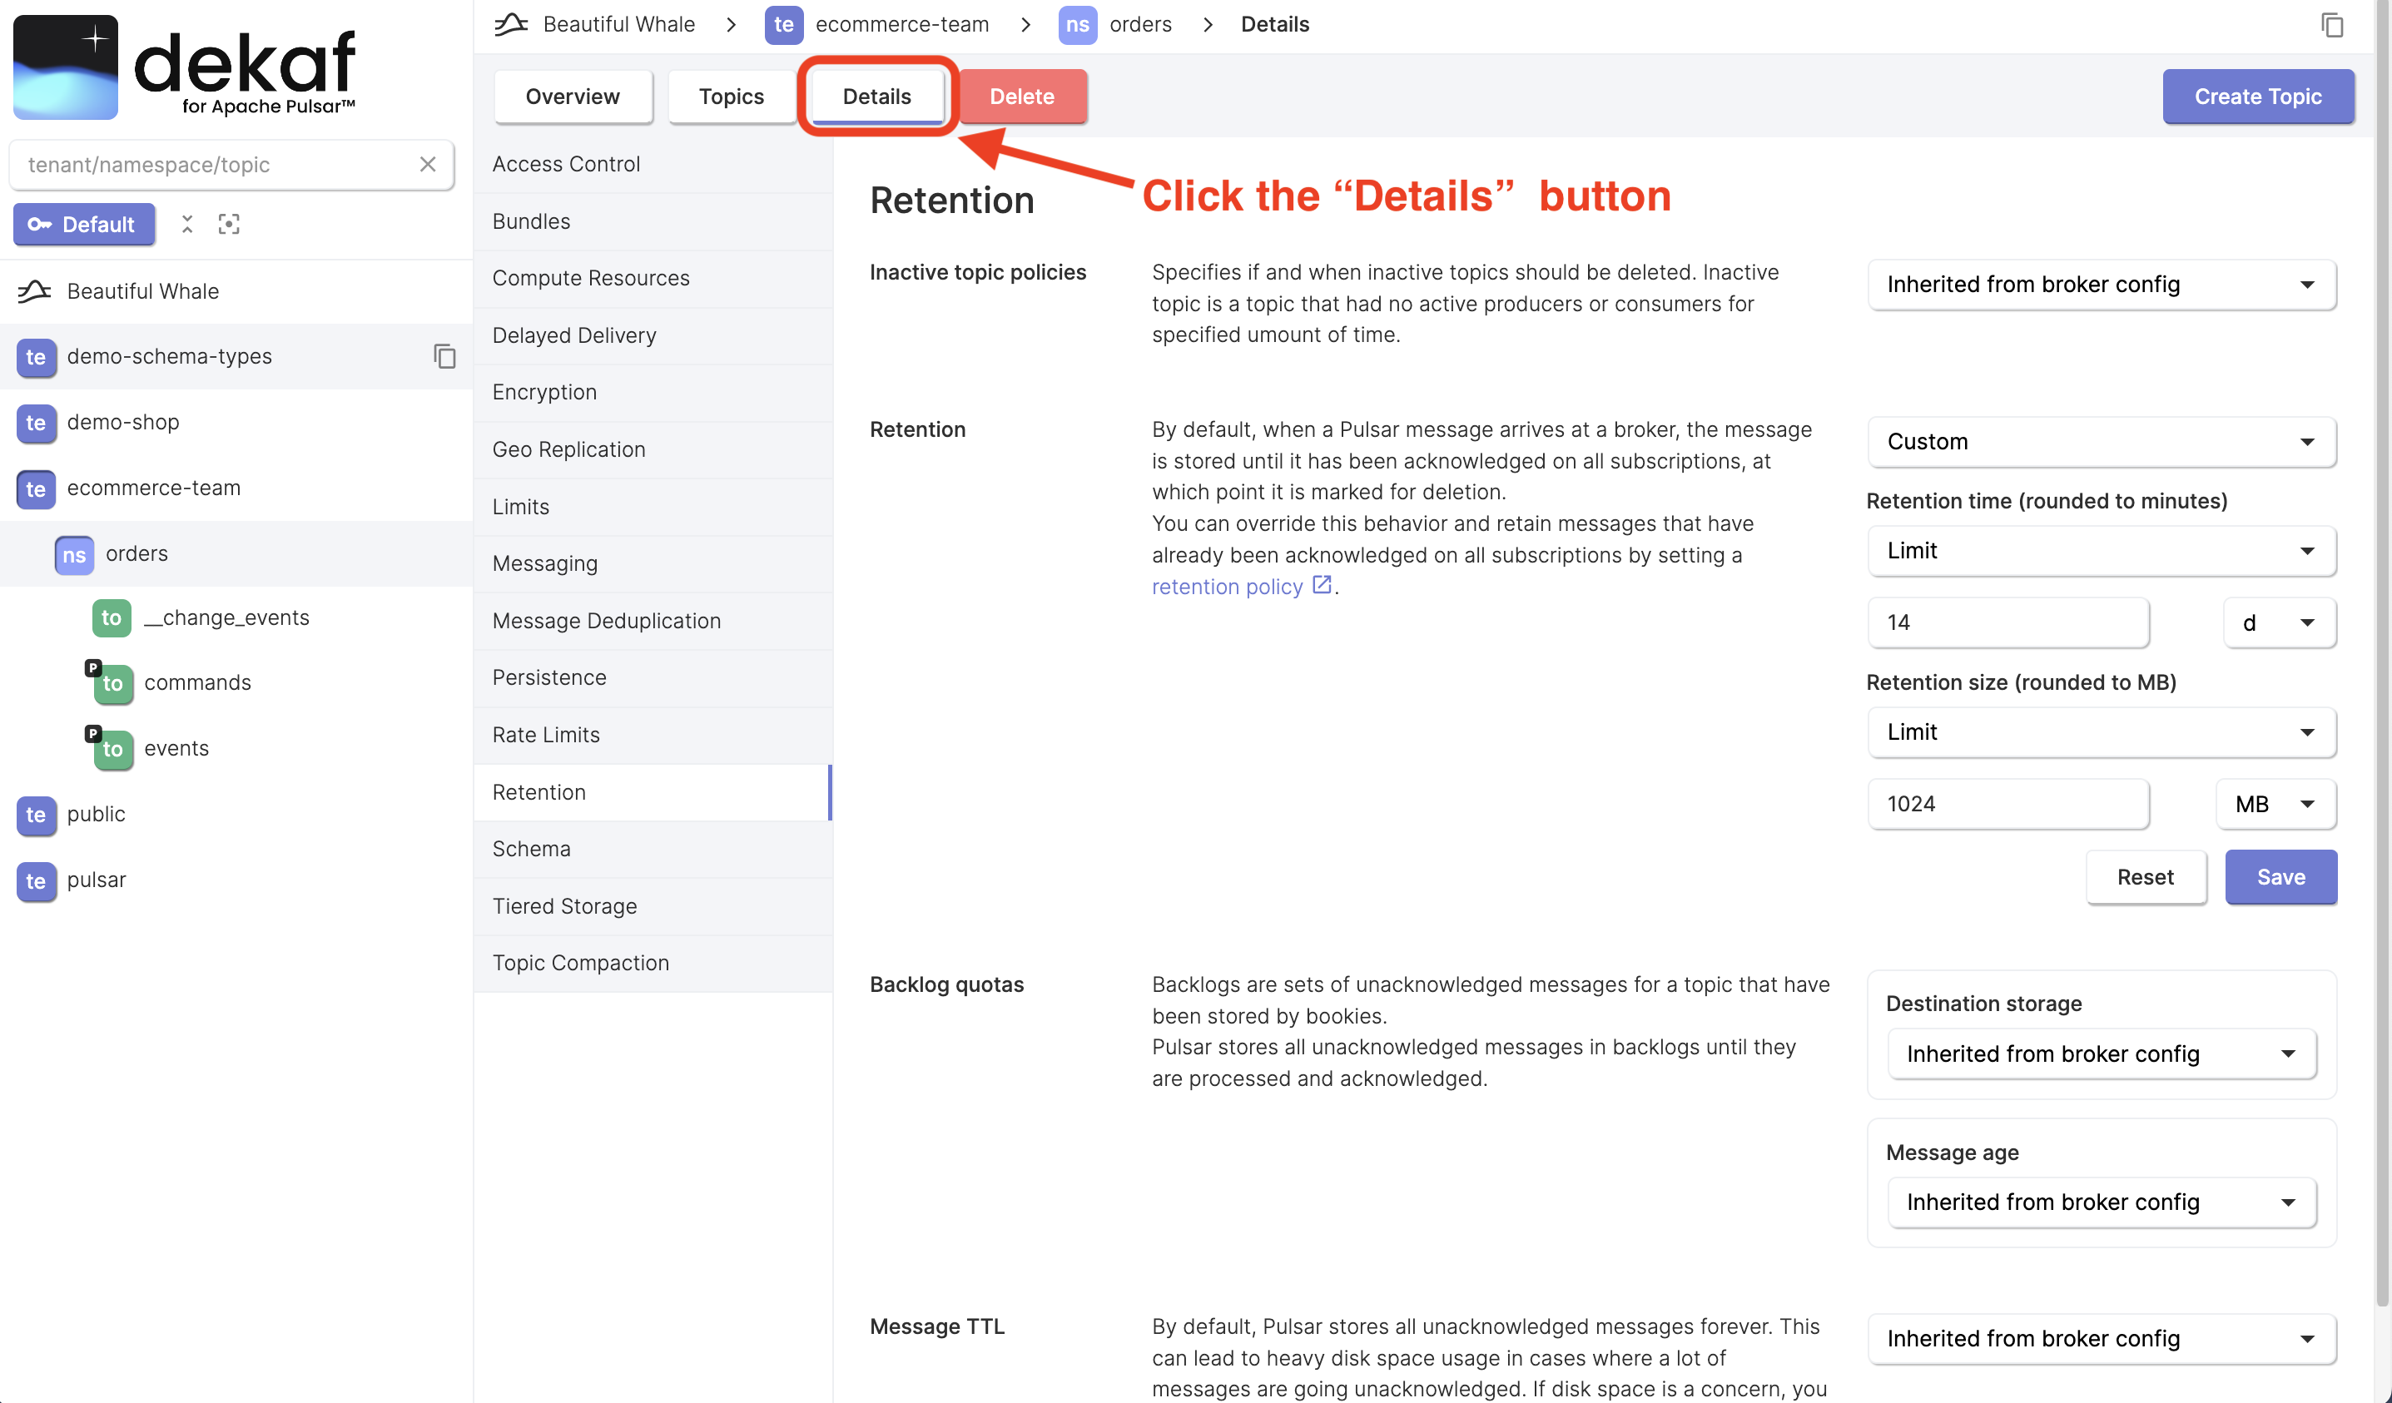Click the Geo Replication menu item
The width and height of the screenshot is (2392, 1403).
coord(569,448)
